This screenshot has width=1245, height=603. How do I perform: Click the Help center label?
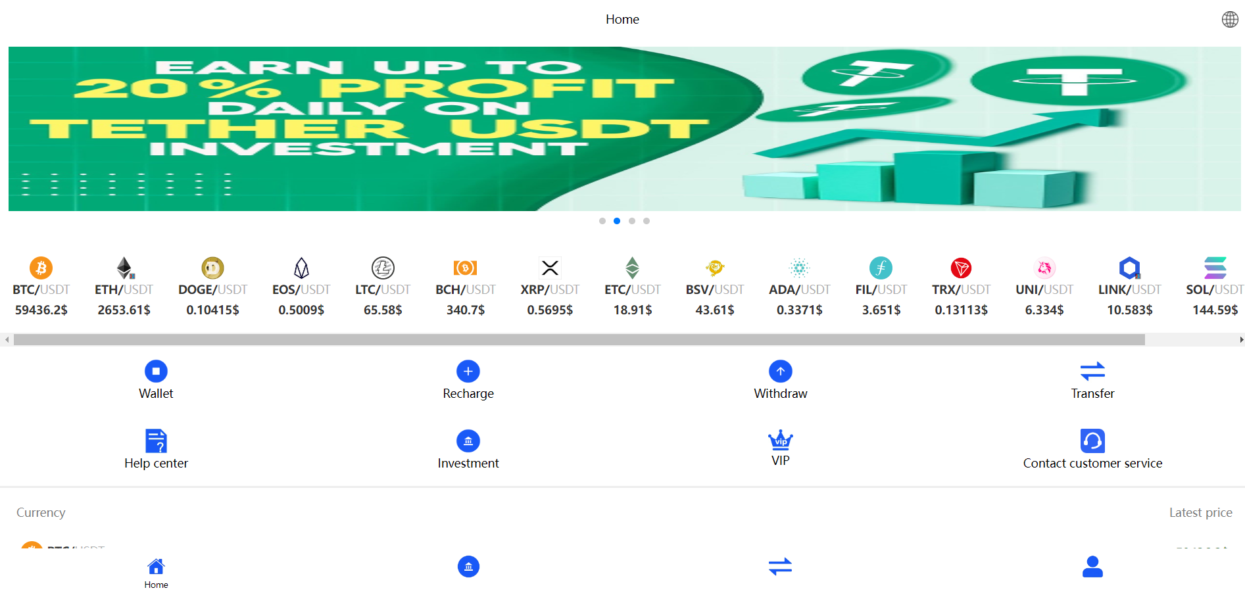coord(156,463)
